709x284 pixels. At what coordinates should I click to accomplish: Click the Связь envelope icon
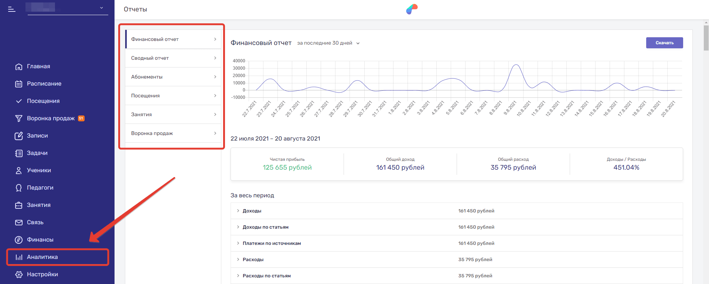tap(18, 222)
